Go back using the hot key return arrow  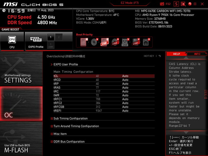[160, 56]
